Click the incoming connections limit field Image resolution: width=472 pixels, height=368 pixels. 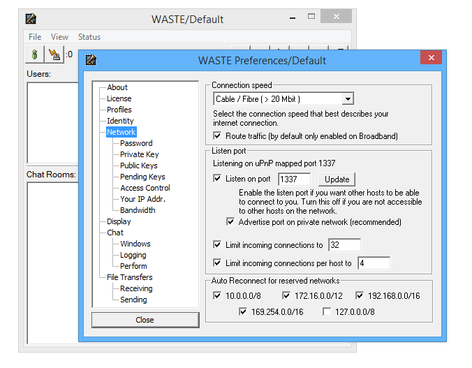point(344,245)
